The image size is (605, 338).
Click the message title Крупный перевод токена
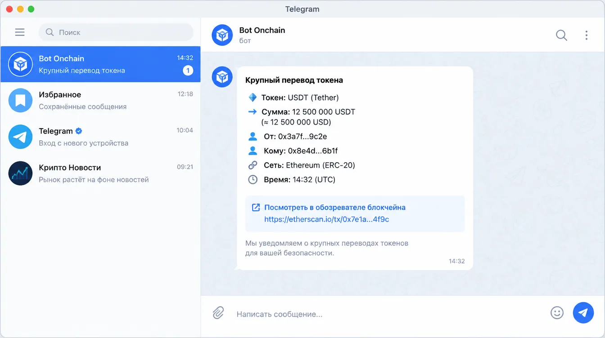[x=294, y=80]
